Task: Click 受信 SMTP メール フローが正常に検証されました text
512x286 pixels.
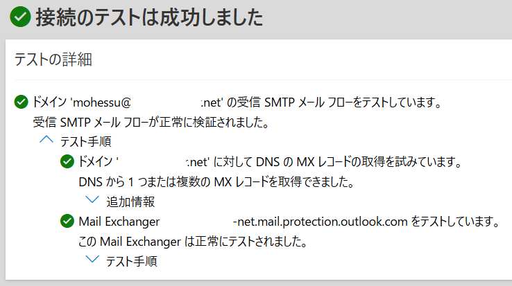Action: (151, 123)
